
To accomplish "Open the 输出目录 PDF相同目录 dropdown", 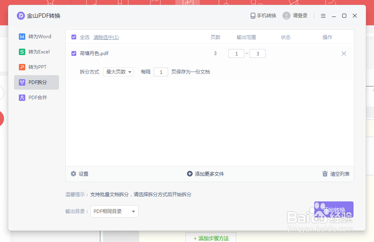I will point(114,211).
